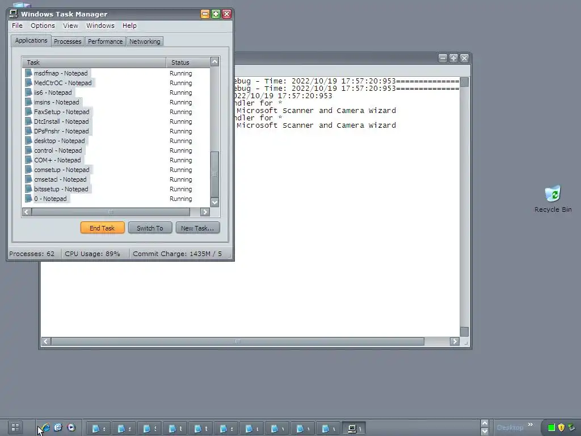Click the New Task... button
The height and width of the screenshot is (436, 581).
tap(197, 228)
